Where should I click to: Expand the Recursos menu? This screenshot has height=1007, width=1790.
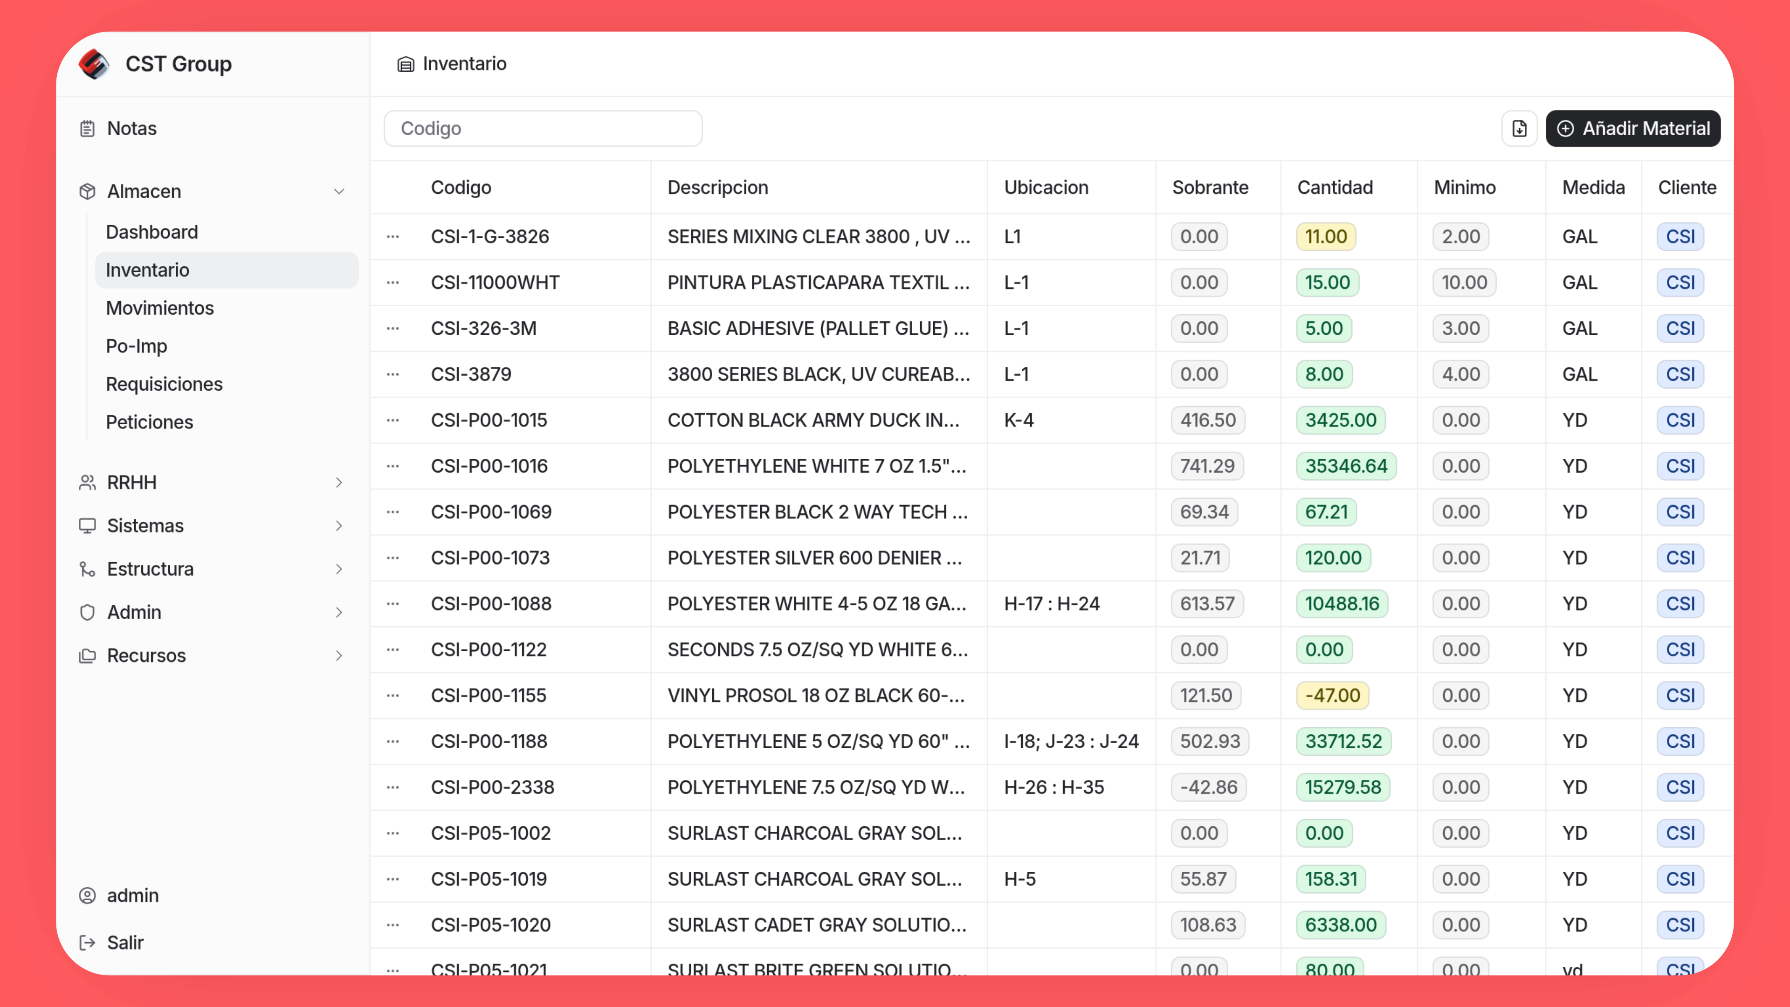pos(338,655)
